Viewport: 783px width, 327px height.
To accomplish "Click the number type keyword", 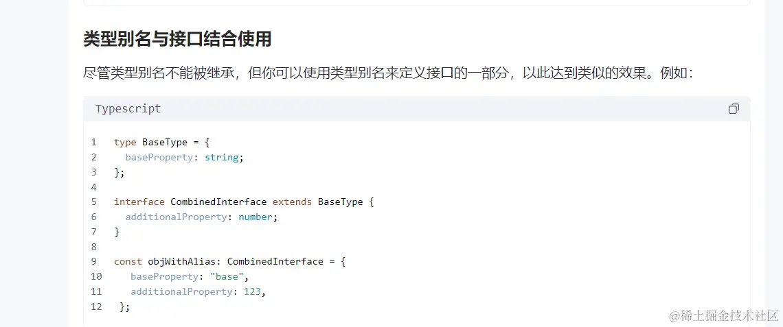I will point(256,217).
